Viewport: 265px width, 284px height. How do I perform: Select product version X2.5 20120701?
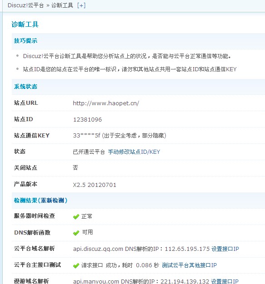(x=94, y=185)
